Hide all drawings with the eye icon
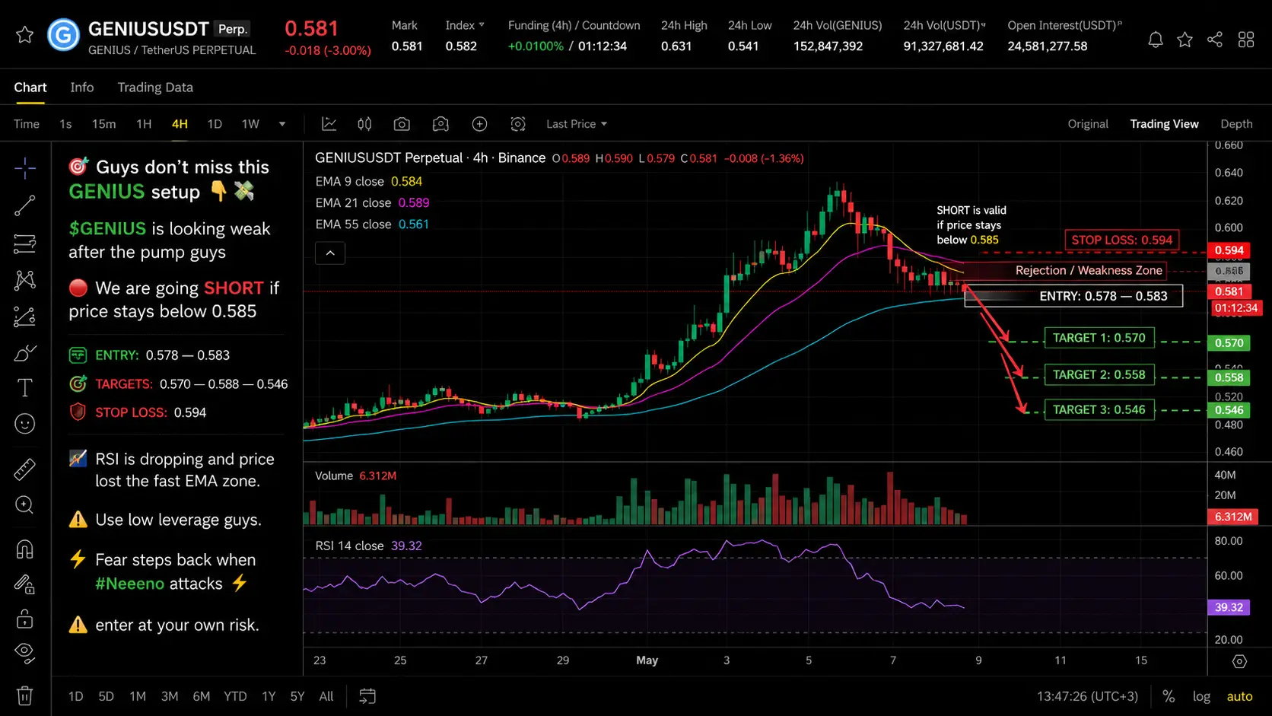Image resolution: width=1272 pixels, height=716 pixels. [x=25, y=652]
